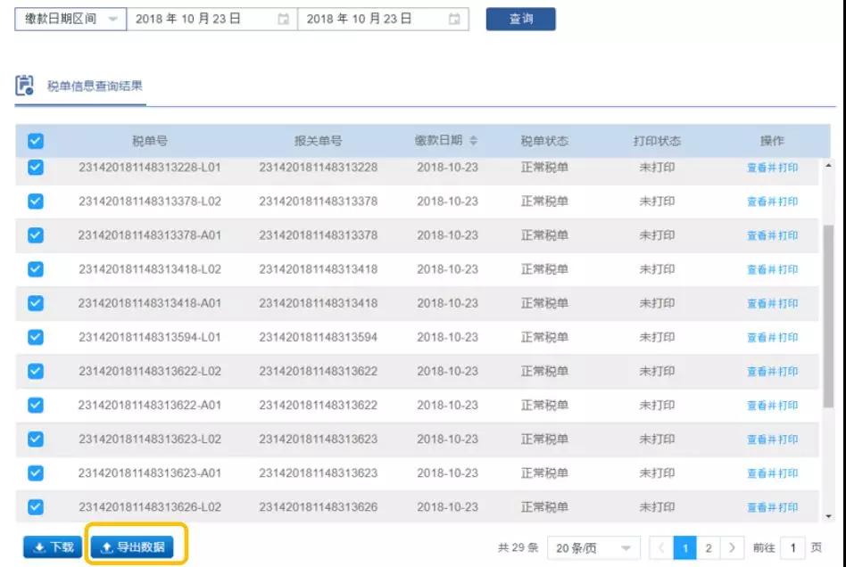Viewport: 846px width, 567px height.
Task: Expand the pagination page size selector arrow
Action: click(627, 547)
